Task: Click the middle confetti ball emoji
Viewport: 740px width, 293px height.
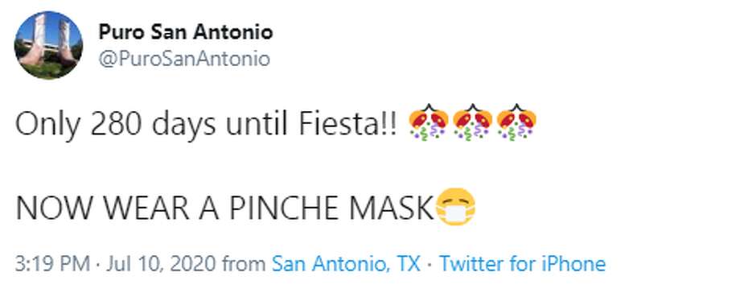Action: click(472, 122)
